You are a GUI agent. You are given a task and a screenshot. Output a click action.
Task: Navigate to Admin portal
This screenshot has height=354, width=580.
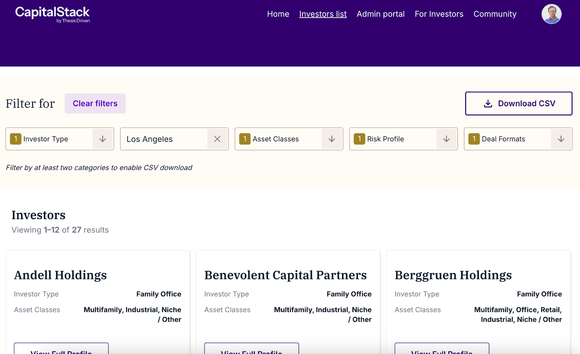(380, 14)
